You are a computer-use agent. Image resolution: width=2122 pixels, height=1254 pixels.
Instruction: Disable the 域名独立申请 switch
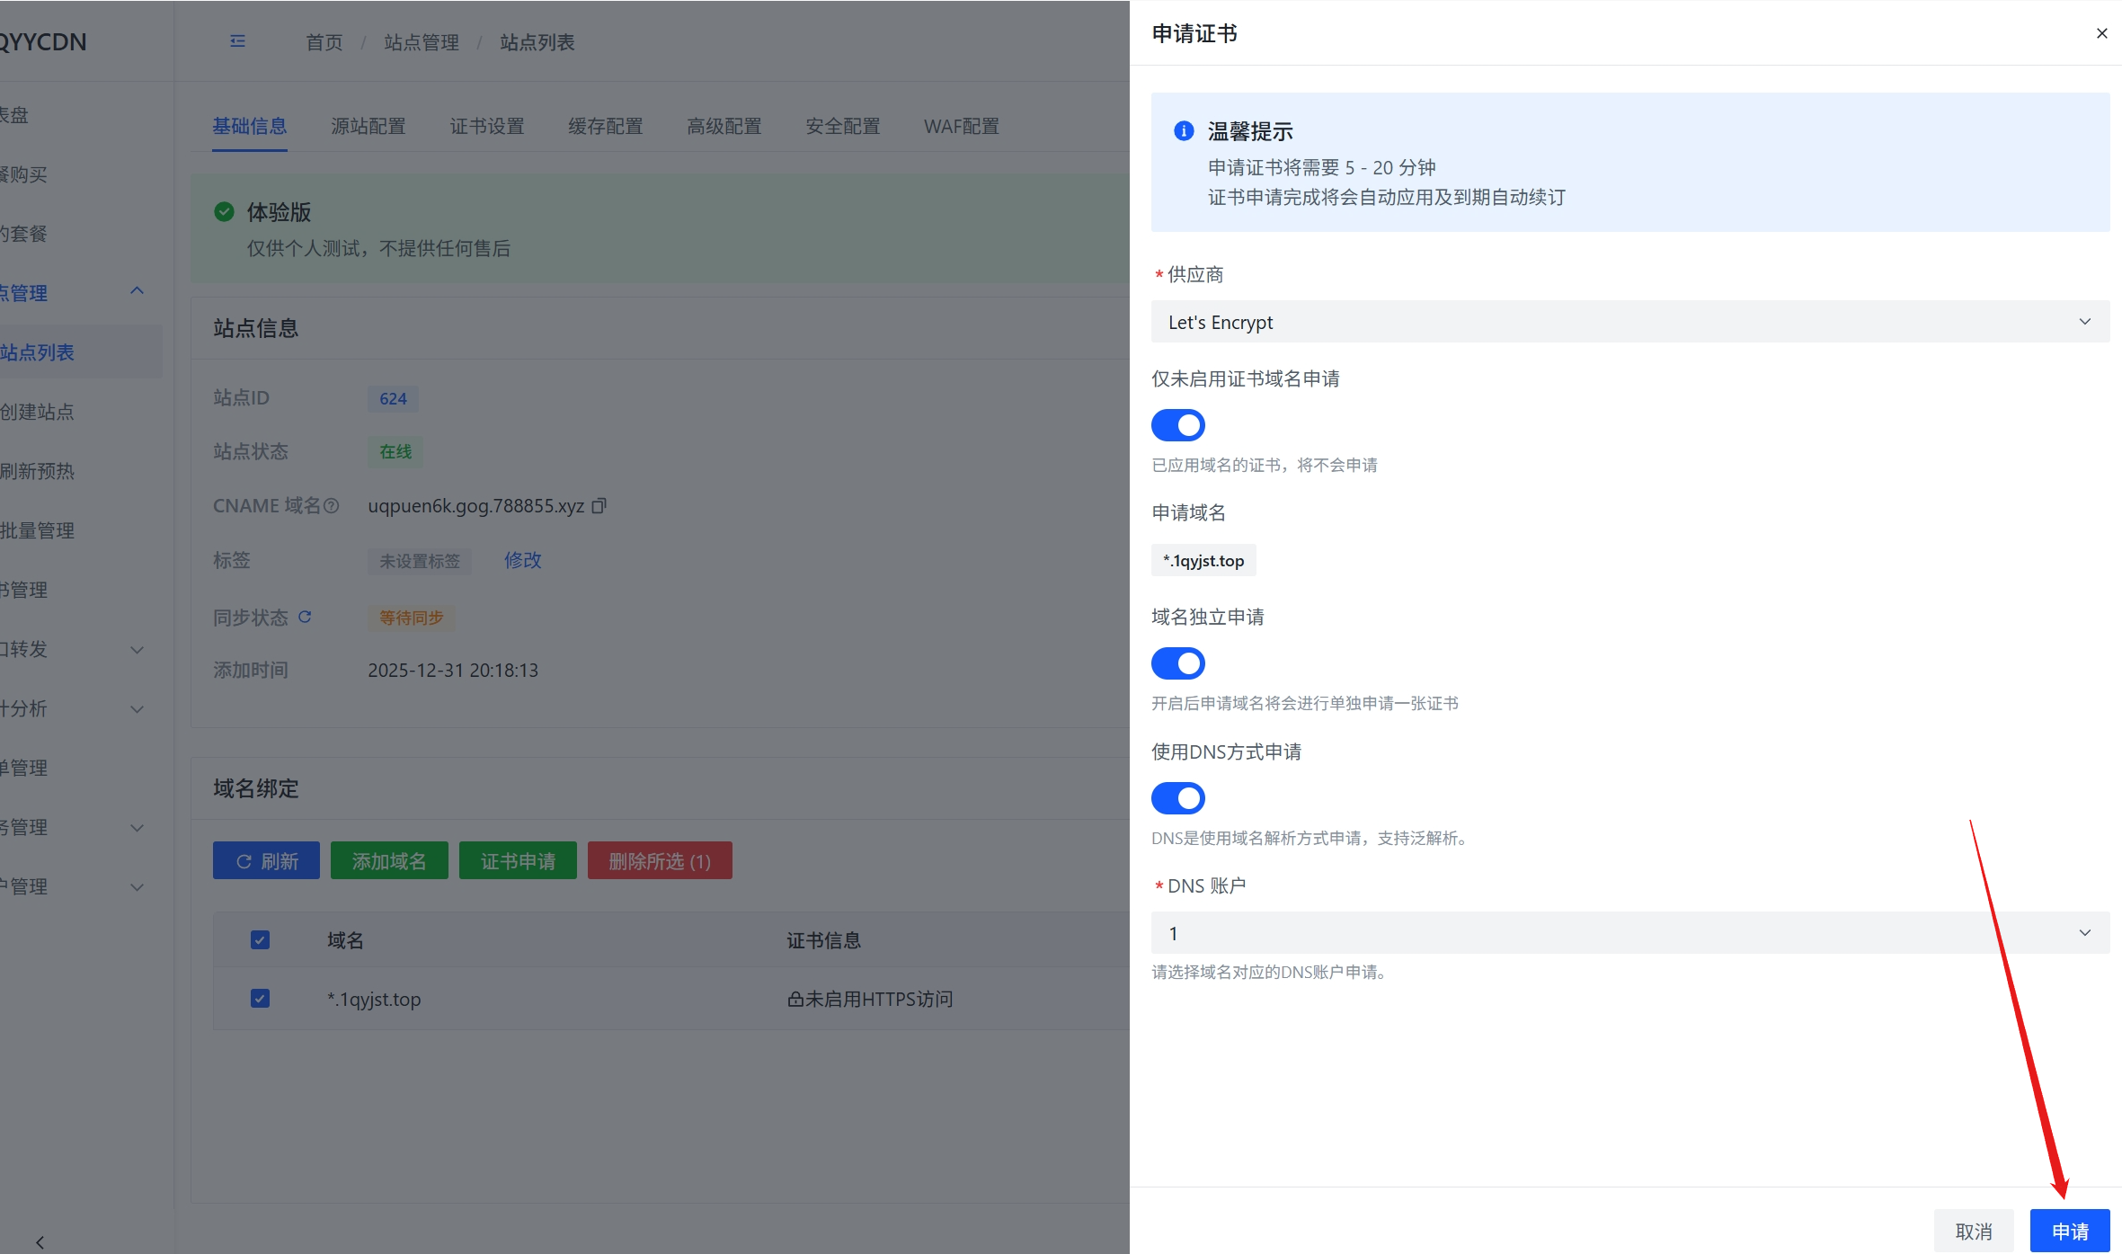click(1177, 663)
